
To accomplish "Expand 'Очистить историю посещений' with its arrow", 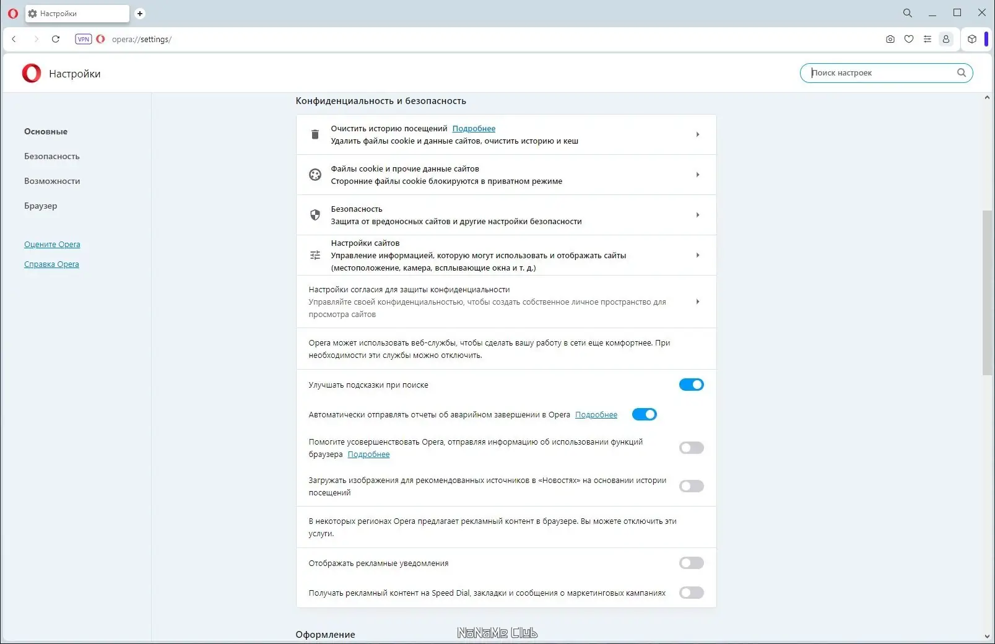I will pos(698,134).
